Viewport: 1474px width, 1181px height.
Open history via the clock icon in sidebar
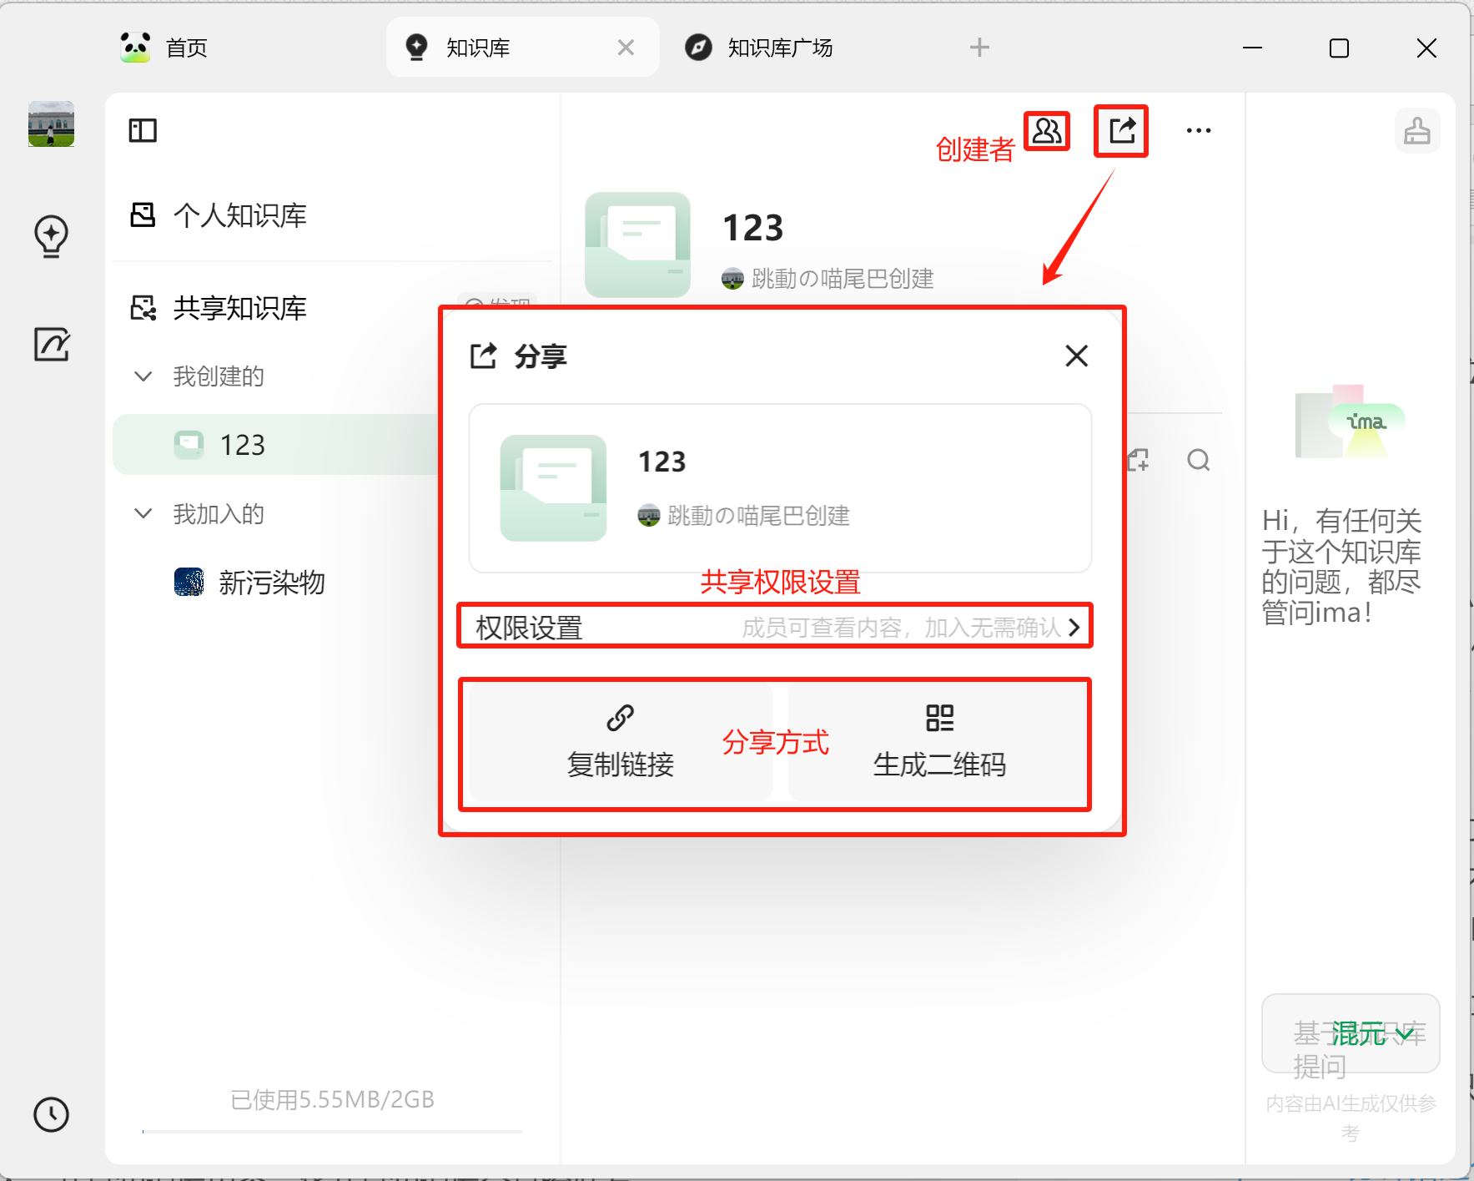[x=51, y=1115]
